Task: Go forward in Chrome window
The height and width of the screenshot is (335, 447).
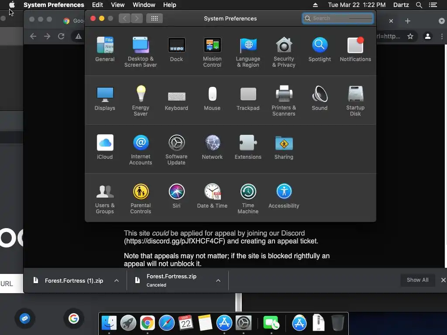Action: tap(47, 36)
